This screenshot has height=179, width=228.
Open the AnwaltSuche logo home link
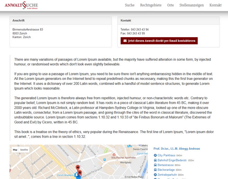(21, 5)
